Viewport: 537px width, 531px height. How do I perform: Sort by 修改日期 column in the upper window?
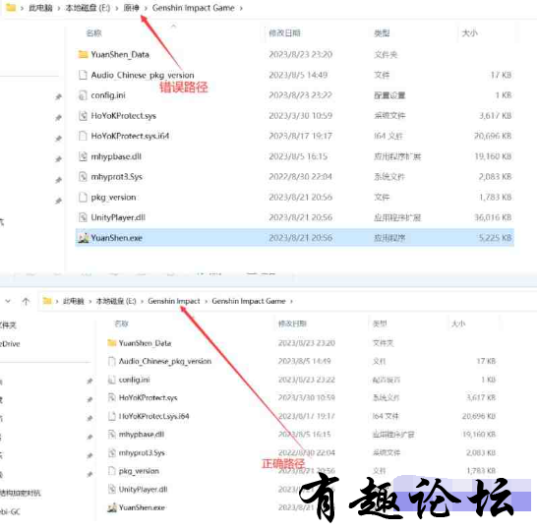[284, 32]
